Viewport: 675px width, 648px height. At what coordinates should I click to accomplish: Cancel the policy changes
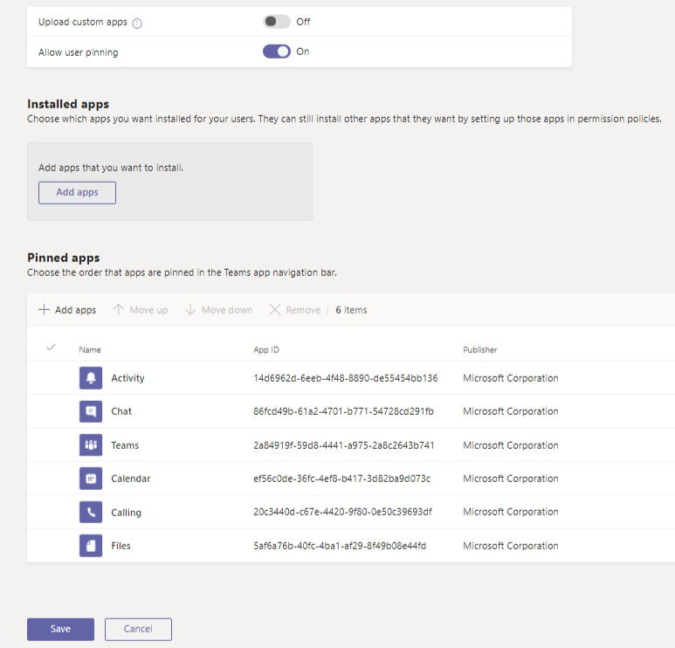pyautogui.click(x=138, y=629)
